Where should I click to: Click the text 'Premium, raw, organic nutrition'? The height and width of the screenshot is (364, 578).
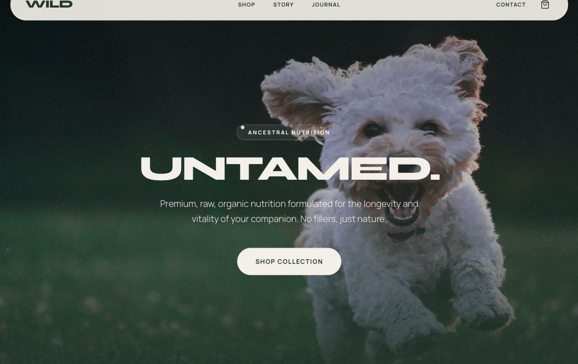click(x=223, y=204)
